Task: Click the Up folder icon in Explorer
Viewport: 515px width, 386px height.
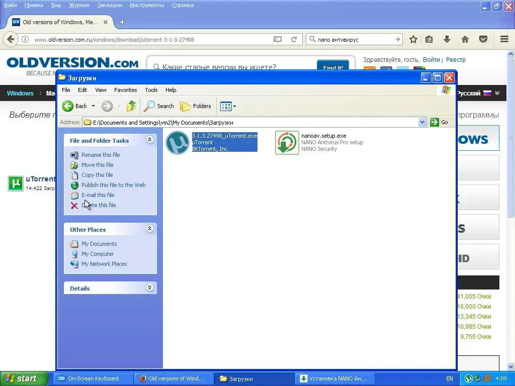Action: coord(131,106)
